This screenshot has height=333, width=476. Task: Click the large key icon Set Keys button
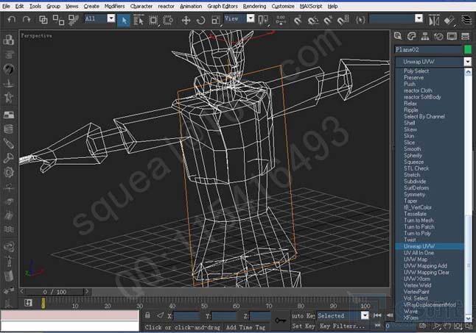281,321
